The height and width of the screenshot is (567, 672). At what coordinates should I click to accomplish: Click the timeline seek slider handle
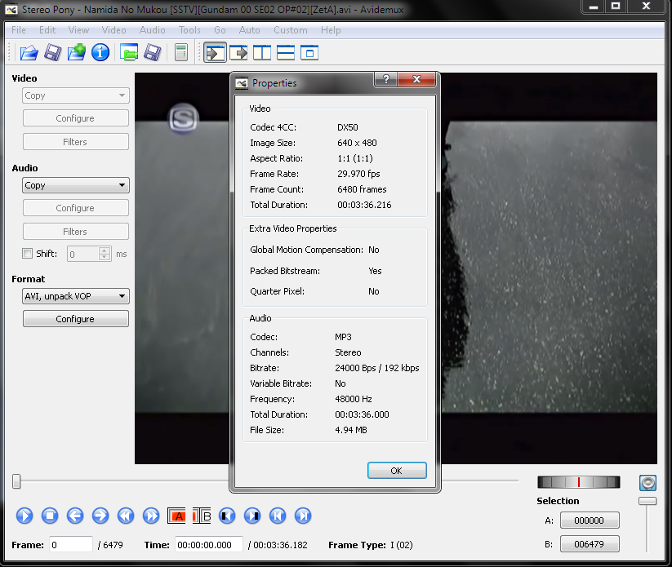(16, 481)
